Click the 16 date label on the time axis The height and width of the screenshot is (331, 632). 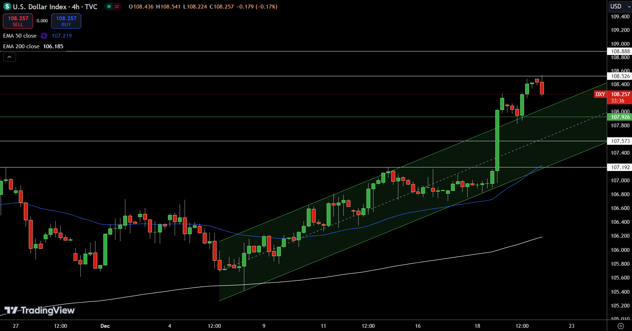(418, 326)
